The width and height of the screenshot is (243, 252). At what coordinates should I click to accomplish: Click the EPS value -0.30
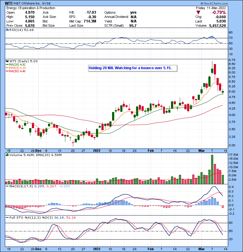click(92, 17)
